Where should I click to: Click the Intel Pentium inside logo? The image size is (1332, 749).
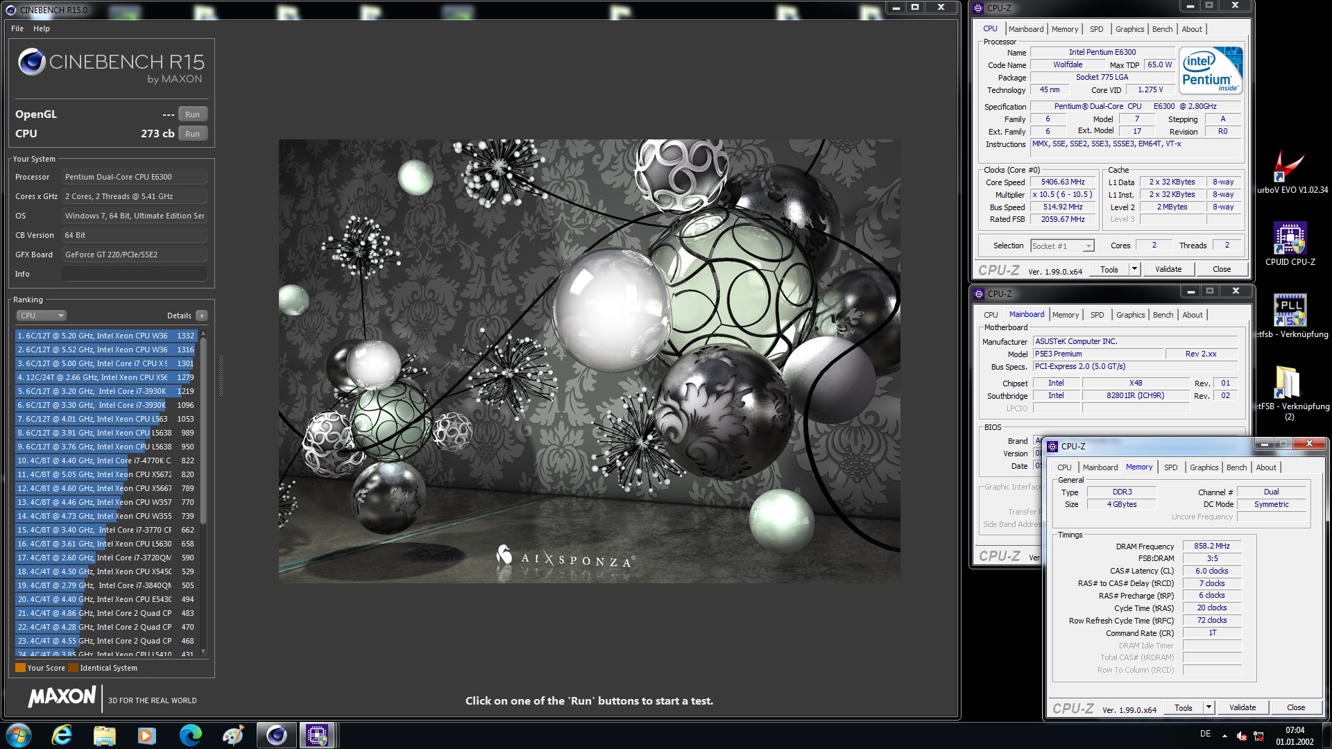point(1211,71)
